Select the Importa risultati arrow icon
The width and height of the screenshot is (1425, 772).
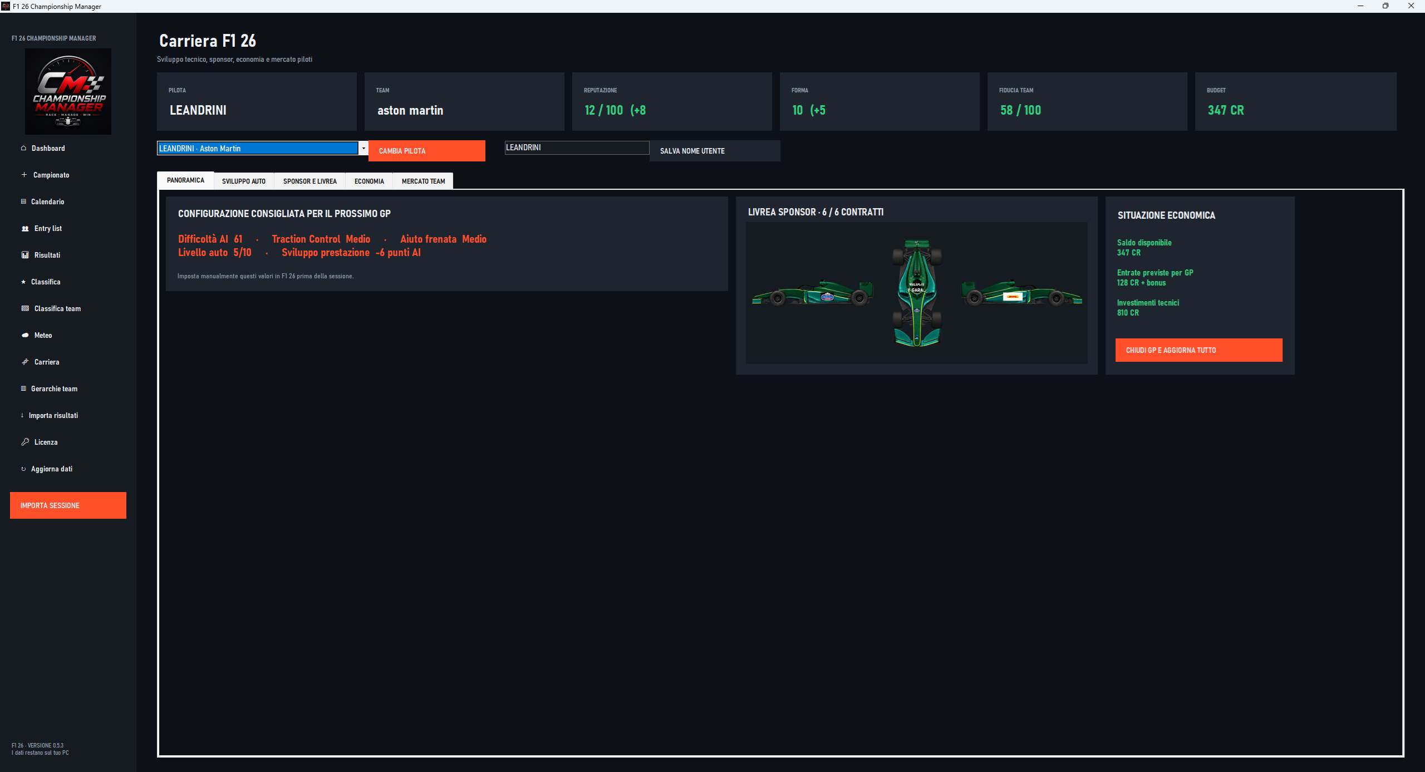pyautogui.click(x=22, y=415)
